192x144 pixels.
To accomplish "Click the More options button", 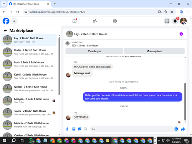I will 154,51.
